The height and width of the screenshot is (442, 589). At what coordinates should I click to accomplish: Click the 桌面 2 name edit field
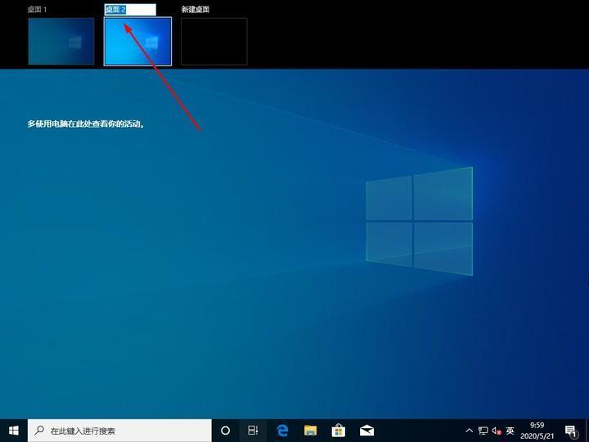[x=129, y=9]
